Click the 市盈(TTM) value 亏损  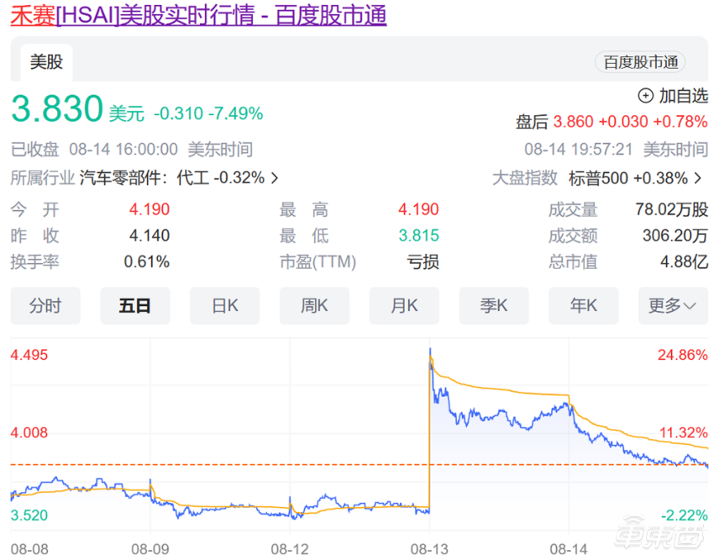(x=423, y=262)
